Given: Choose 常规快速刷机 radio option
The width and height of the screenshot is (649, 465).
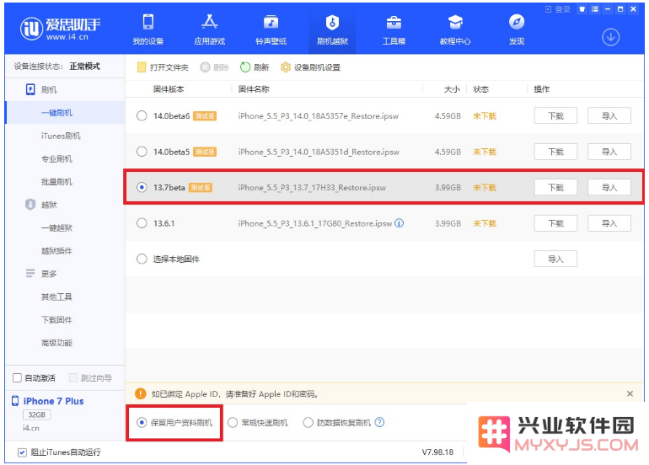Looking at the screenshot, I should [x=233, y=422].
